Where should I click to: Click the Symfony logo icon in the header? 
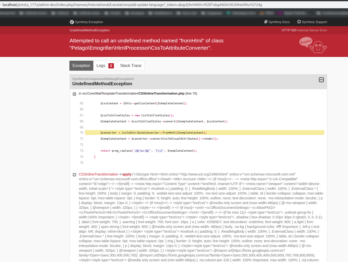click(71, 22)
